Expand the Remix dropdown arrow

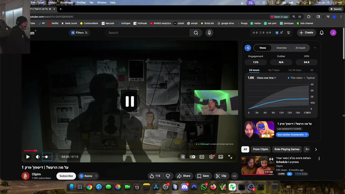(x=96, y=176)
